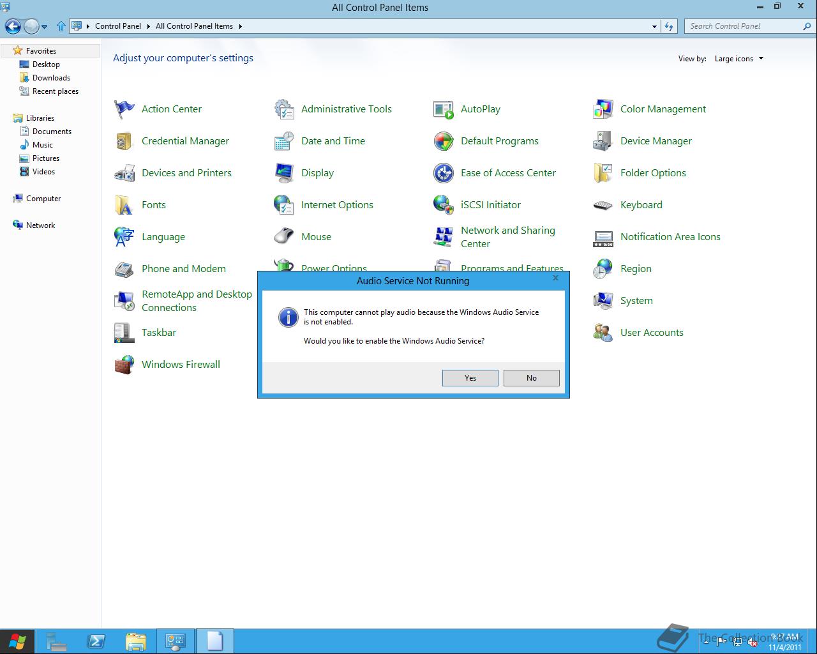Select Libraries in the navigation pane
817x654 pixels.
(40, 118)
